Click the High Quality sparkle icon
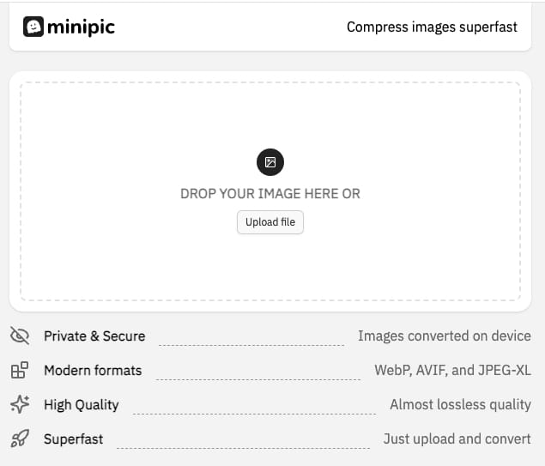The height and width of the screenshot is (466, 545). click(20, 404)
